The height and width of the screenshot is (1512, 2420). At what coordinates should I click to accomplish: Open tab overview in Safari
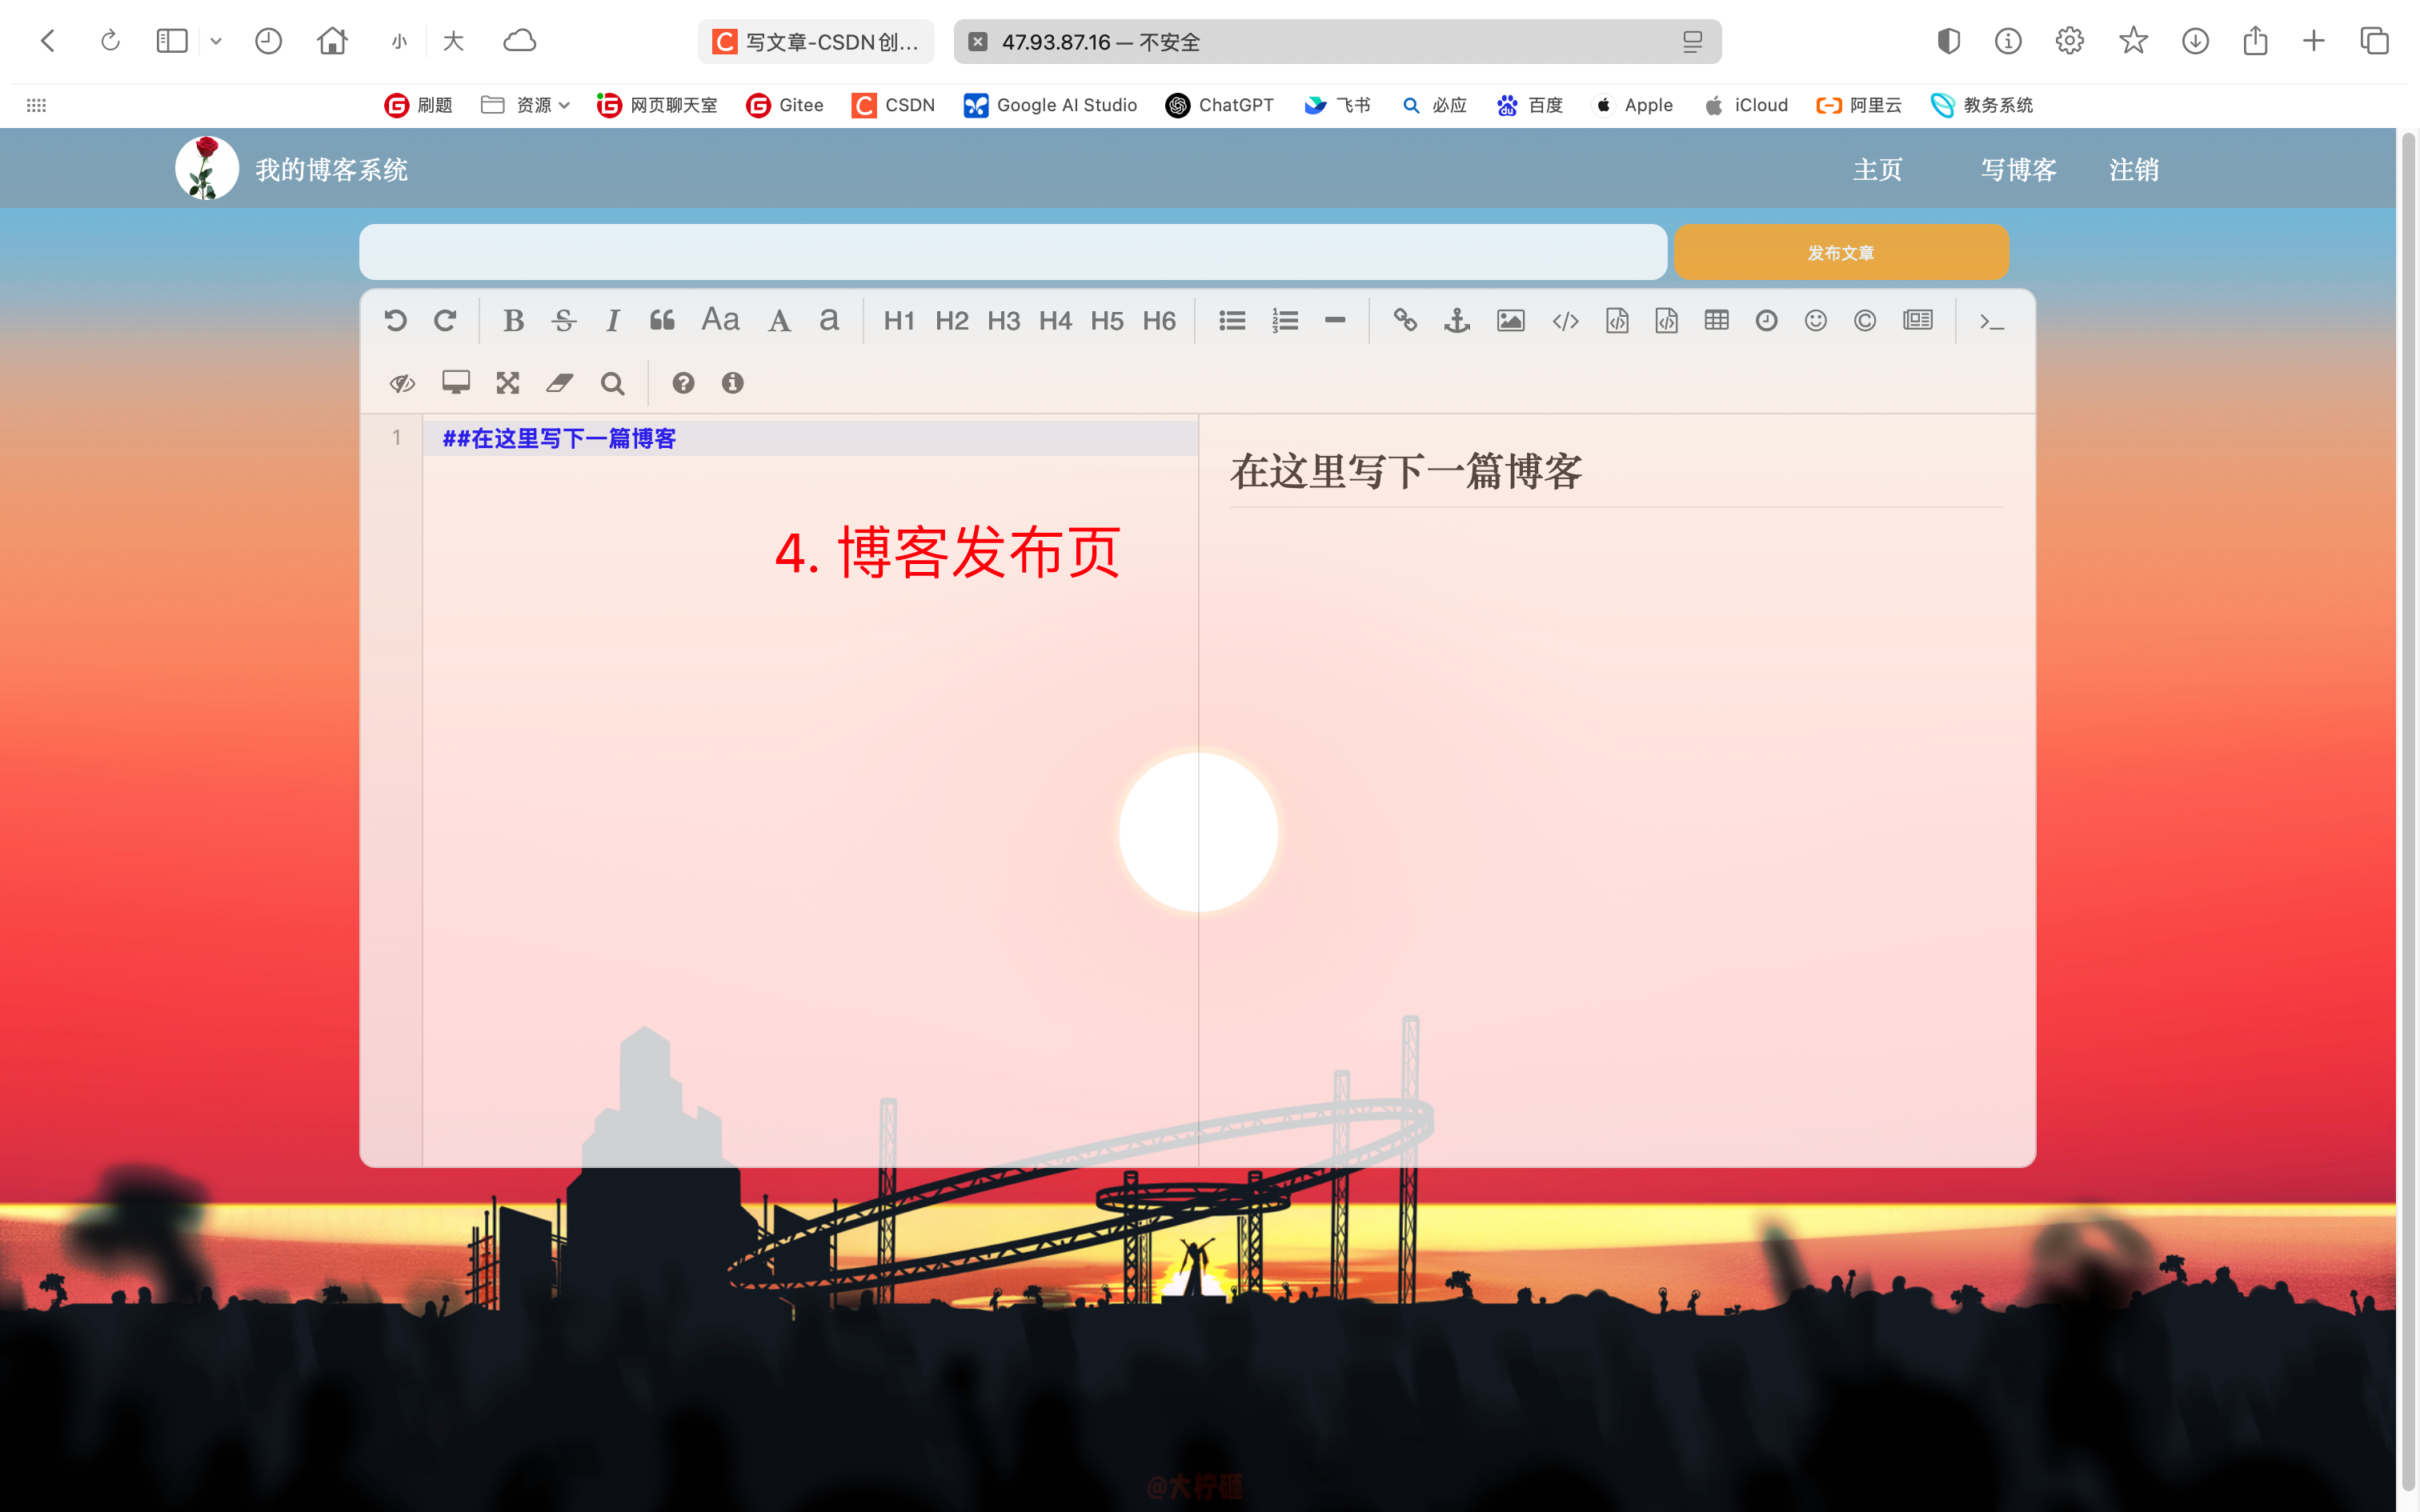(x=2374, y=41)
